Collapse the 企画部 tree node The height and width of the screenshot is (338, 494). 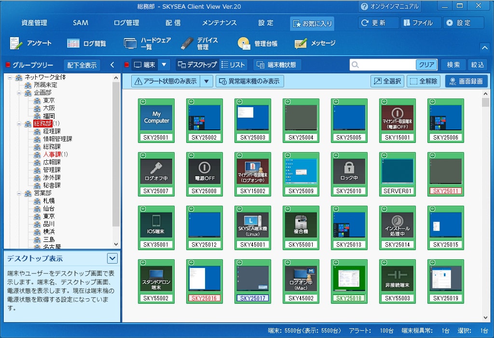coord(19,93)
